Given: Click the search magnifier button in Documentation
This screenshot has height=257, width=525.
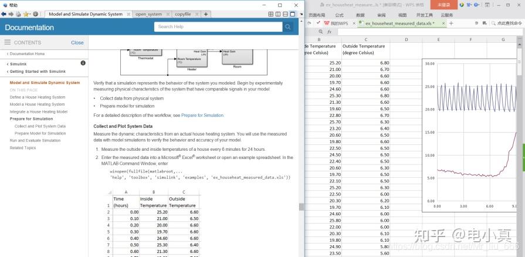Looking at the screenshot, I should pyautogui.click(x=287, y=27).
